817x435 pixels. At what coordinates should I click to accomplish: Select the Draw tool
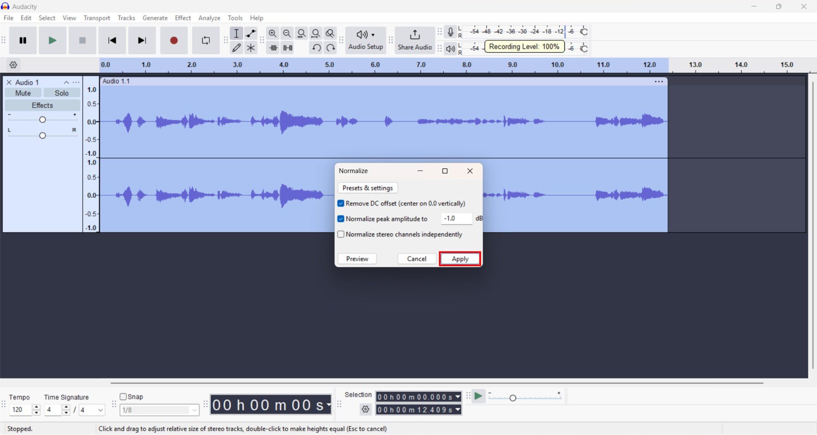[237, 48]
